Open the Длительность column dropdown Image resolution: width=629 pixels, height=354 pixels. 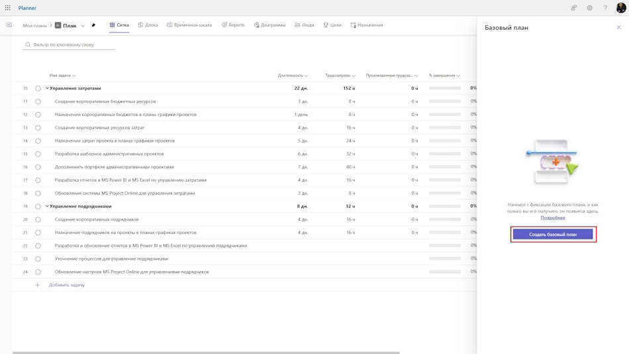(x=306, y=76)
